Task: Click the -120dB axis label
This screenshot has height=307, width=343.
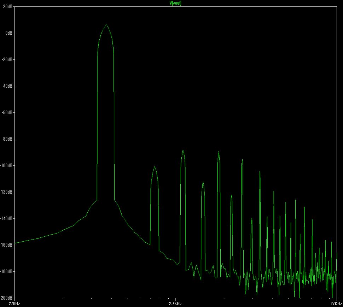Action: click(6, 192)
